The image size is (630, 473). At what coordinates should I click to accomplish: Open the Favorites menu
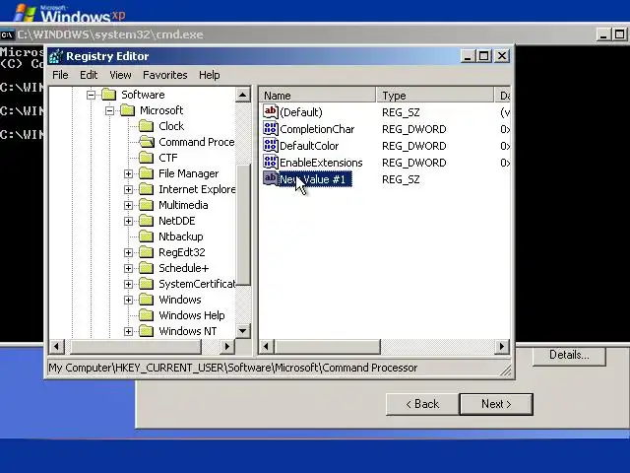[x=164, y=75]
